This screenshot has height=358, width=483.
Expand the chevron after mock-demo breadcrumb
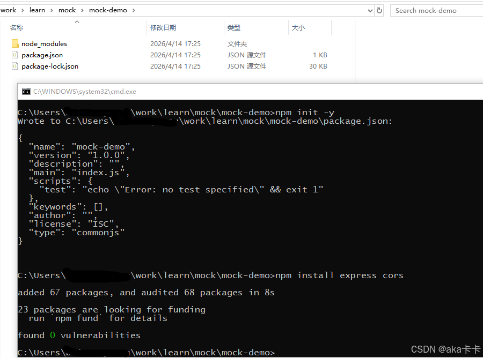tap(134, 11)
